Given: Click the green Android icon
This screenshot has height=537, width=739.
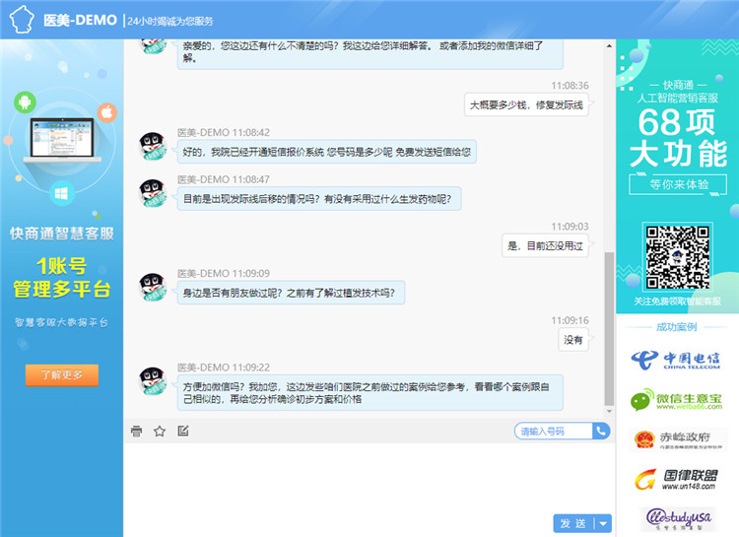Looking at the screenshot, I should point(27,102).
